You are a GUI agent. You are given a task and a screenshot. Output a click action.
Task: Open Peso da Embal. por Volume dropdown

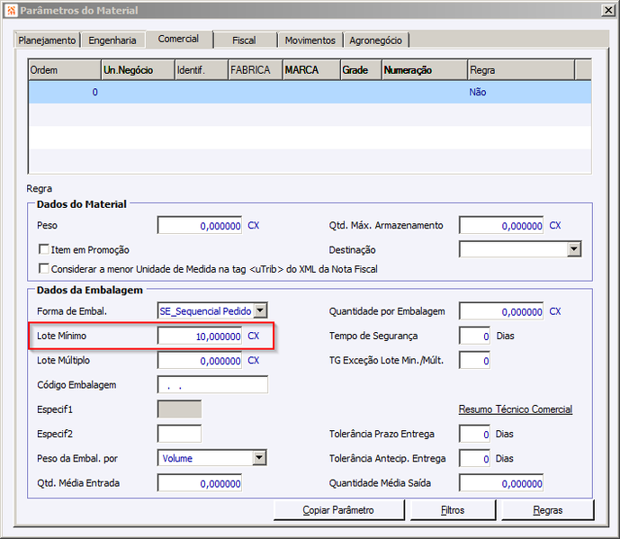click(259, 458)
